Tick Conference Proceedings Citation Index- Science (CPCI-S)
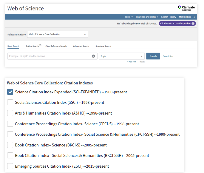Viewport: 204px width, 173px height. (10, 124)
